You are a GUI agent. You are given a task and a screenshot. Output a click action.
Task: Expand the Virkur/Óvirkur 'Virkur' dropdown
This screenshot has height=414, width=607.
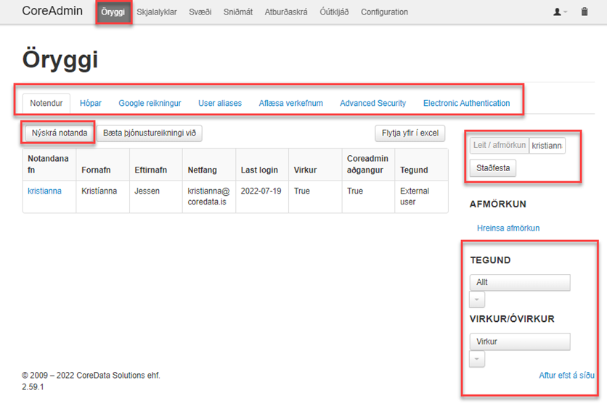tap(519, 341)
